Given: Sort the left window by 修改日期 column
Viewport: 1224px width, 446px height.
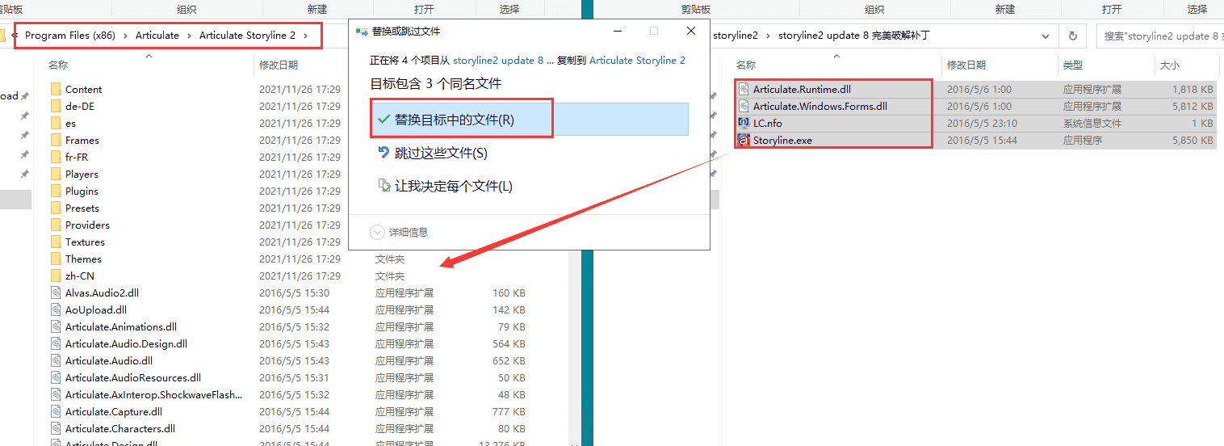Looking at the screenshot, I should pos(279,65).
